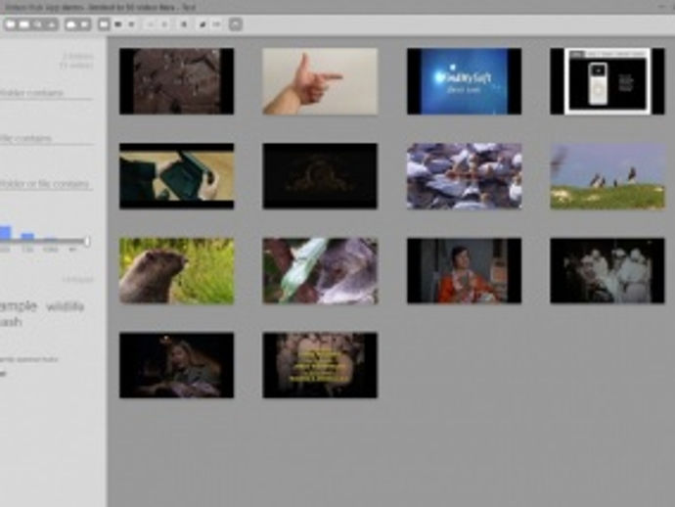Open the grey pebbles and rocks thumbnail
This screenshot has height=507, width=675.
(464, 176)
